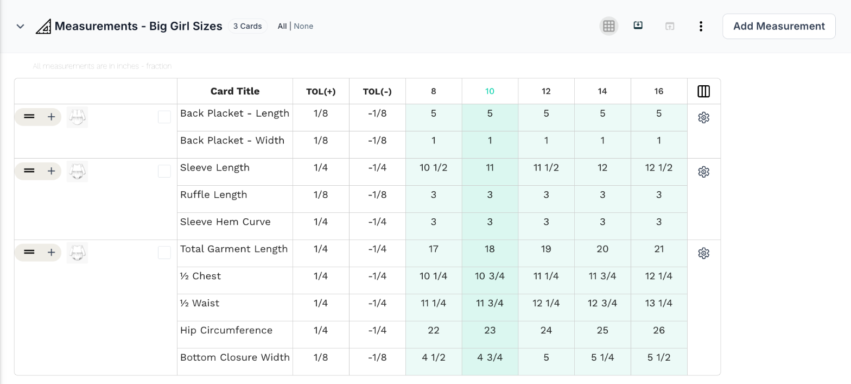The image size is (851, 384).
Task: Open garment thumbnail of Sleeve Length card
Action: click(x=77, y=171)
